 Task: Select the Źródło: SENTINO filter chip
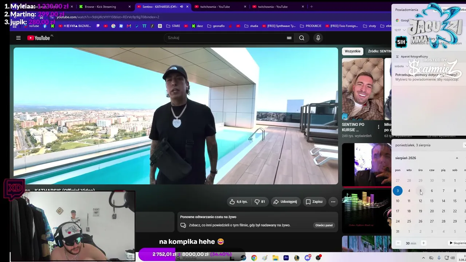click(x=379, y=51)
